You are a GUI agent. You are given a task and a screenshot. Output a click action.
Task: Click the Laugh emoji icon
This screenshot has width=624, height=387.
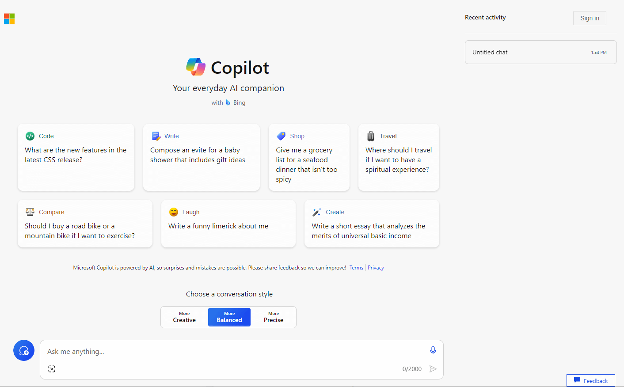174,212
